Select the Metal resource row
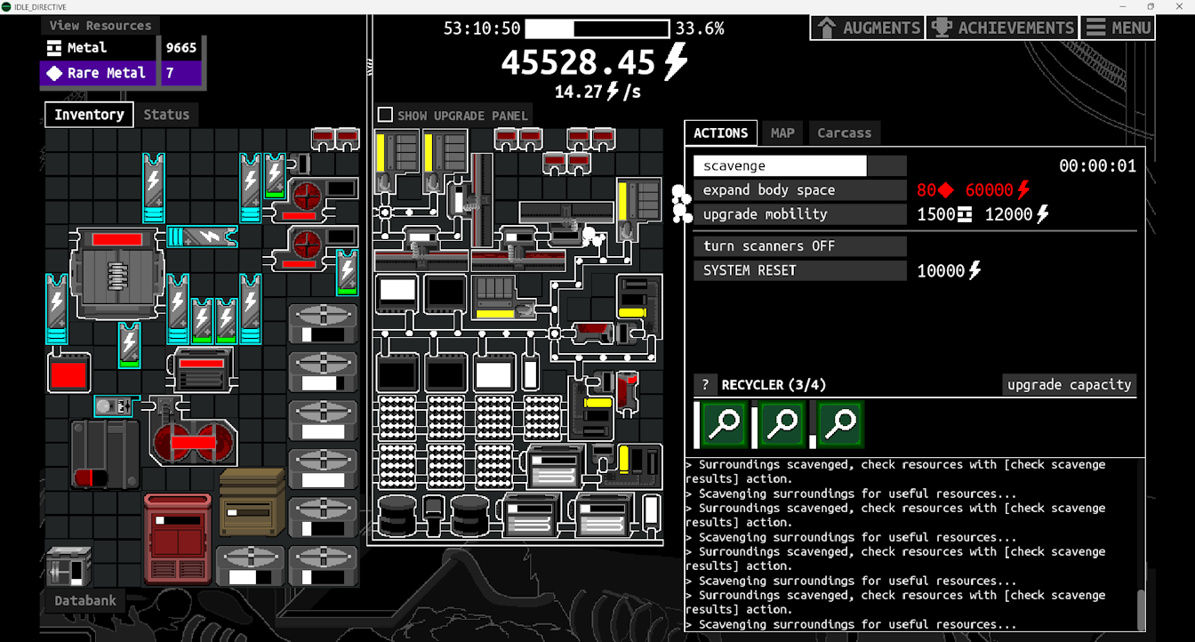 [123, 48]
